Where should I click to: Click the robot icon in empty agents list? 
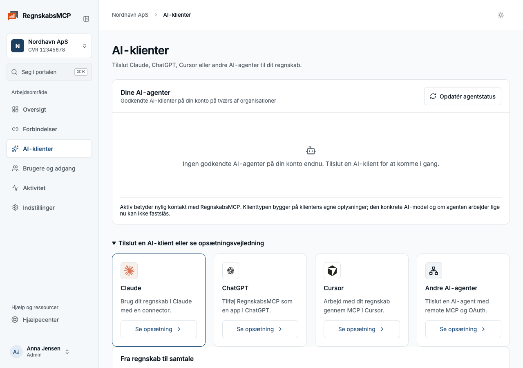(311, 150)
